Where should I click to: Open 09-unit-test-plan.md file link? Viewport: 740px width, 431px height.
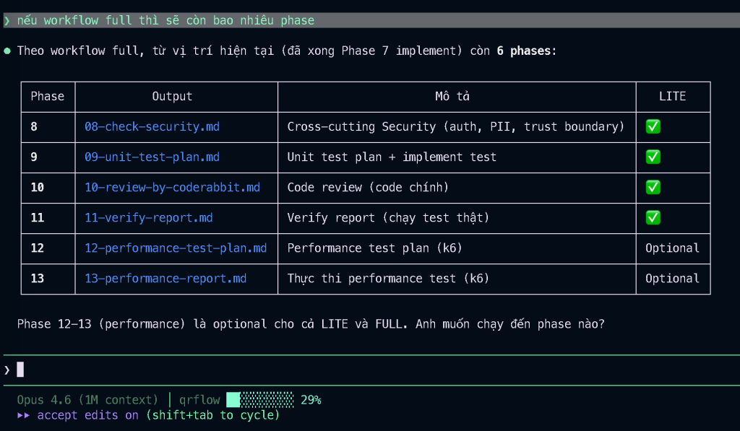(152, 157)
